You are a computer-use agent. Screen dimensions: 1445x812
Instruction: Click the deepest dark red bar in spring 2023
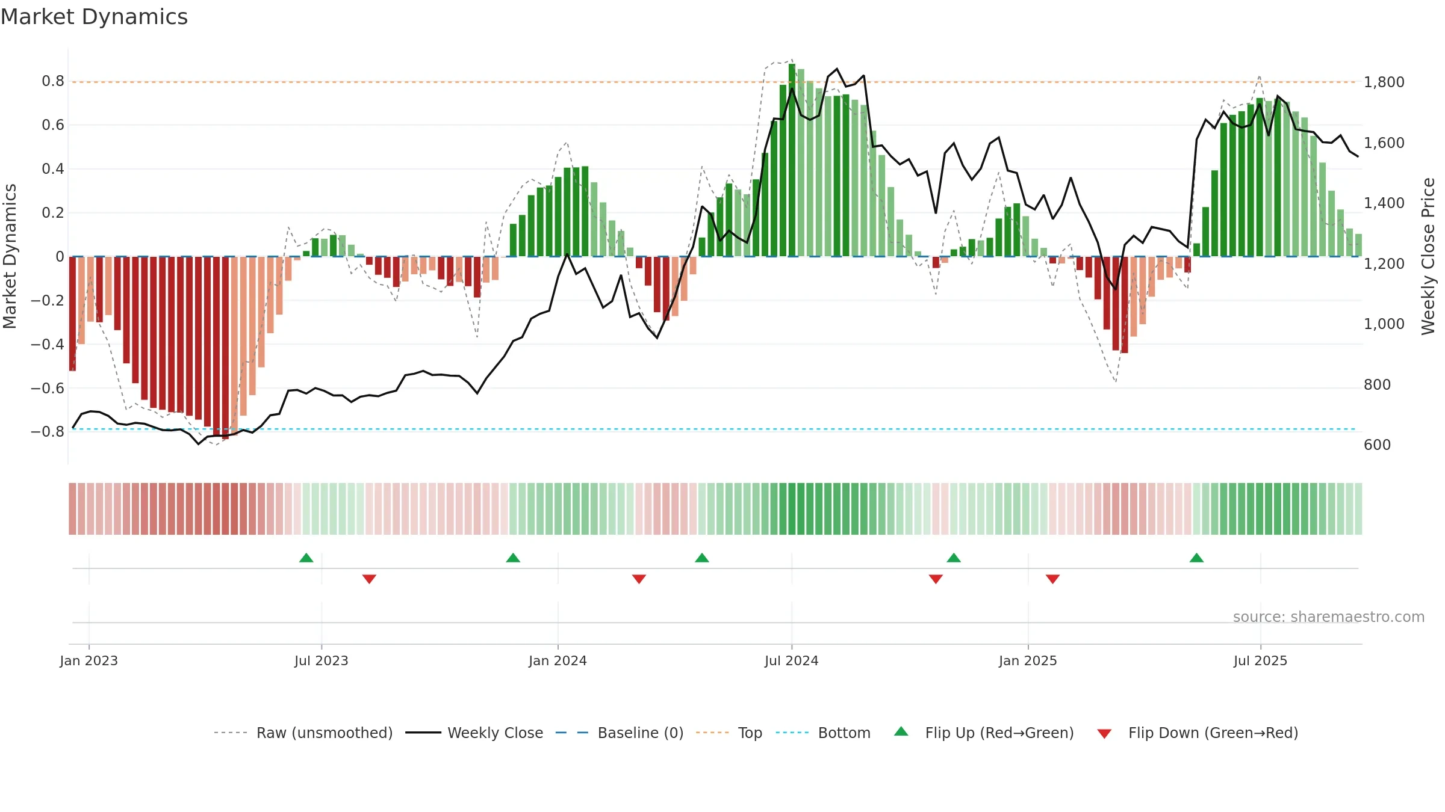(x=225, y=348)
